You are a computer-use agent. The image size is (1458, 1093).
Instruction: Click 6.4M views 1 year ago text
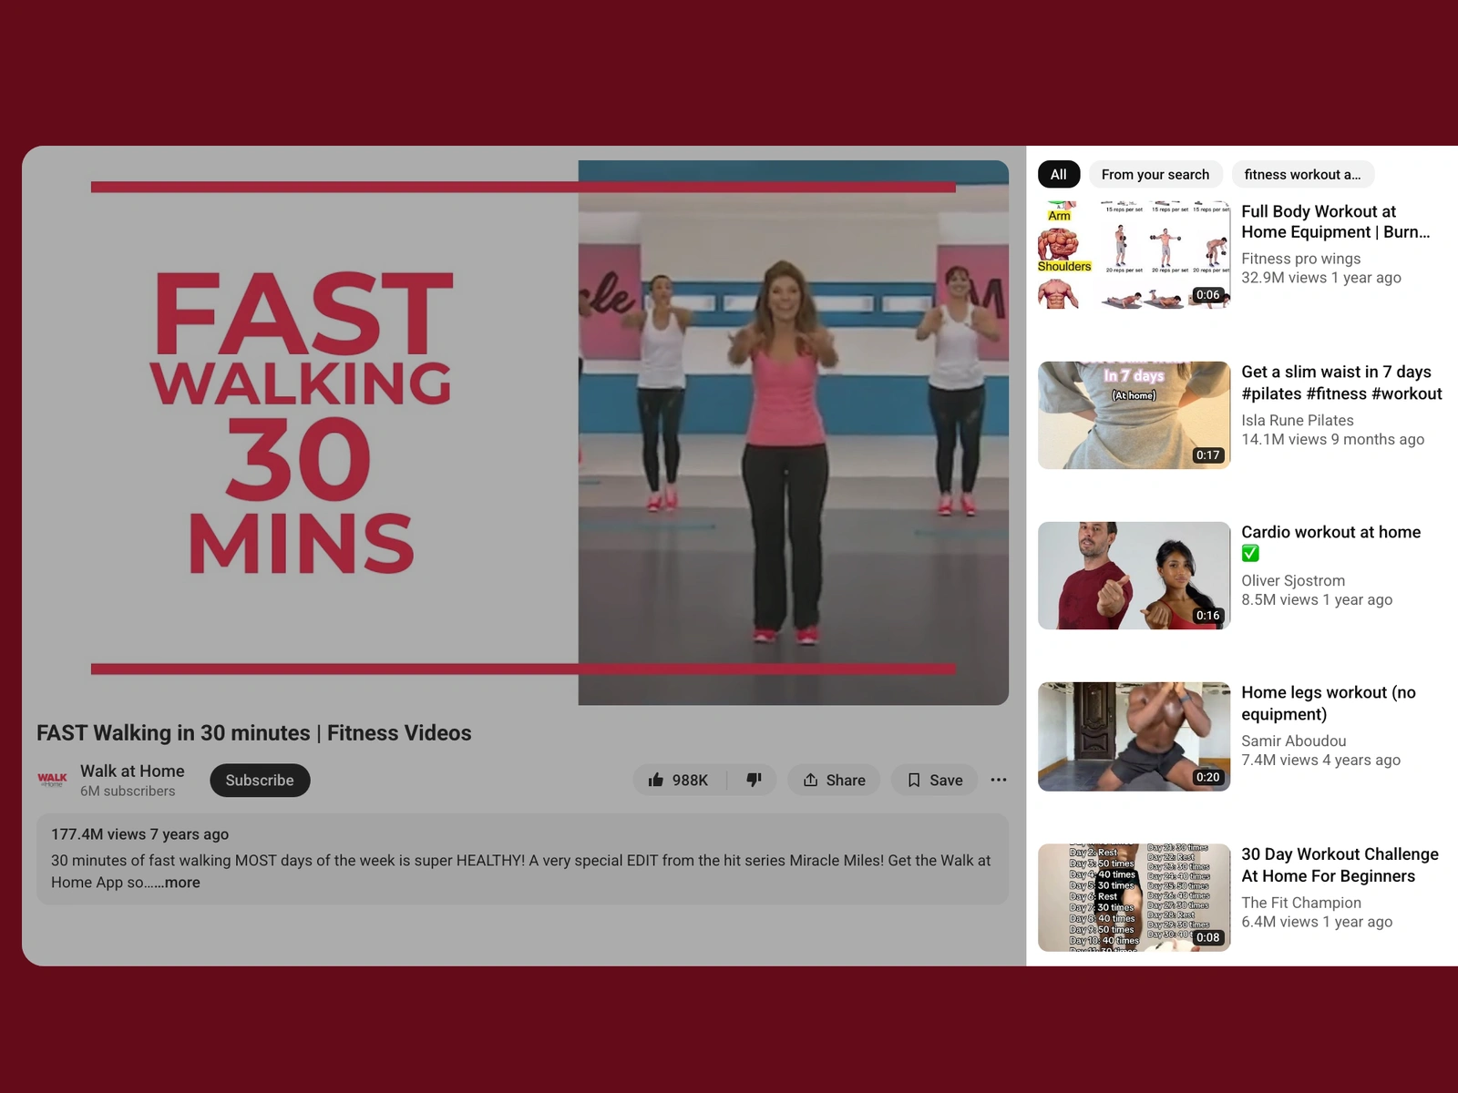(x=1317, y=922)
